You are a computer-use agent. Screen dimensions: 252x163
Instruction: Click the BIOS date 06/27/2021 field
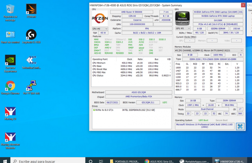coord(112,102)
